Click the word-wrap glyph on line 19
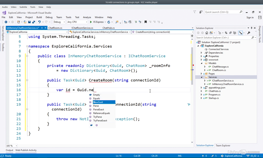 189,104
